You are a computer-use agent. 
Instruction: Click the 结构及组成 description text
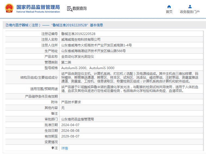(130, 78)
